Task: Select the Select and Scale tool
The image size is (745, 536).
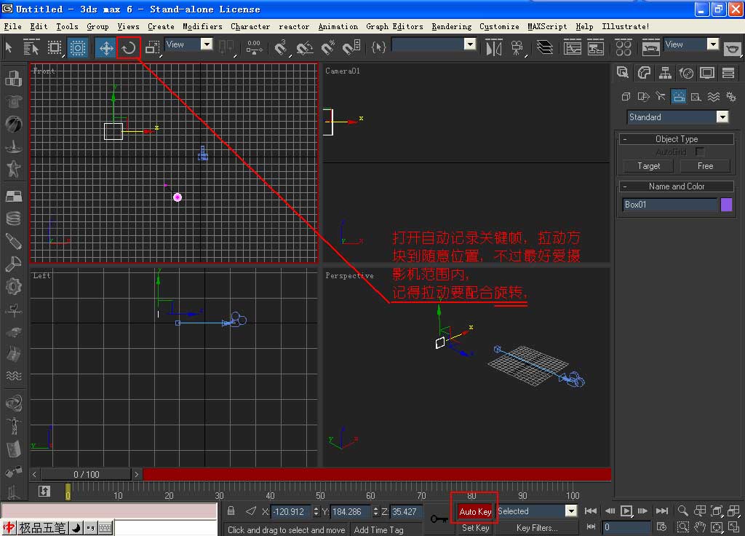Action: (152, 47)
